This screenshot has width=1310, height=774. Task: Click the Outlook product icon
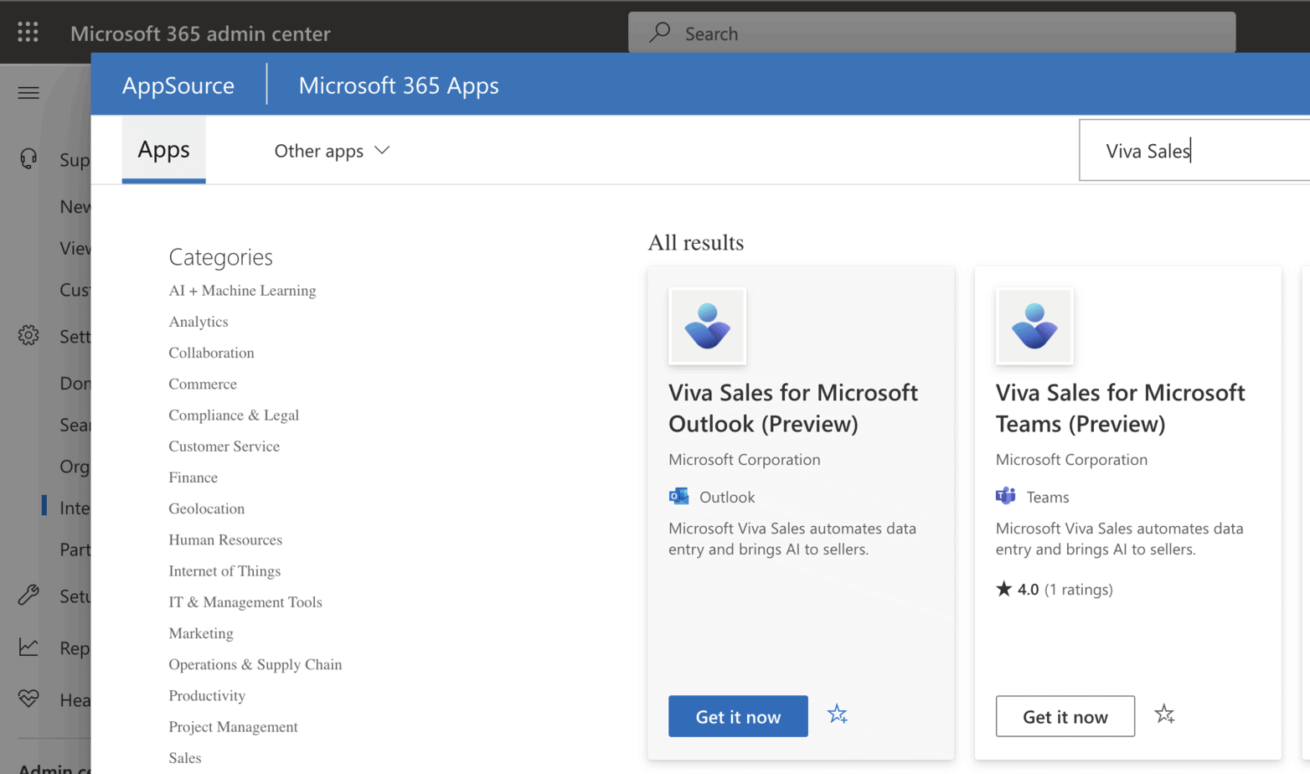[x=678, y=497]
